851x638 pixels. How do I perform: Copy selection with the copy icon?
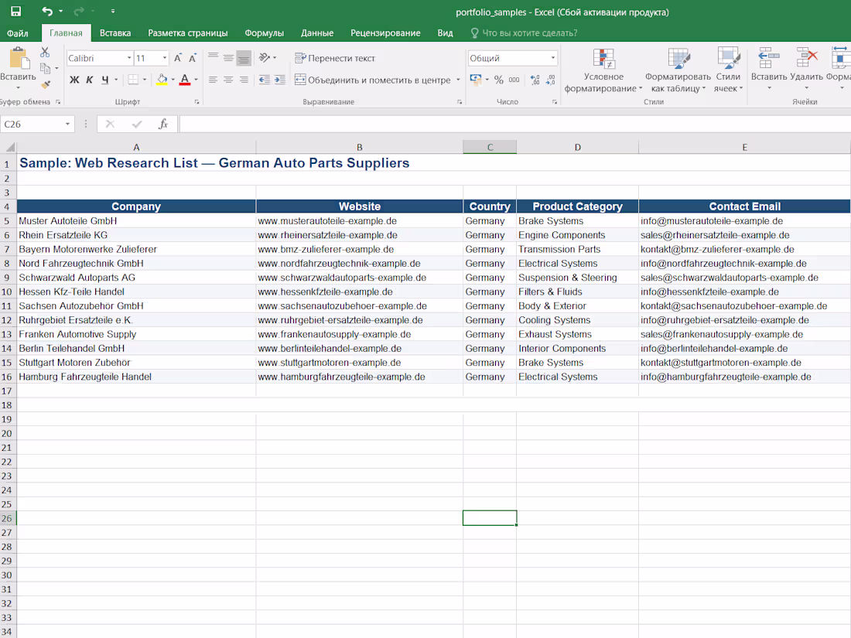(x=46, y=68)
